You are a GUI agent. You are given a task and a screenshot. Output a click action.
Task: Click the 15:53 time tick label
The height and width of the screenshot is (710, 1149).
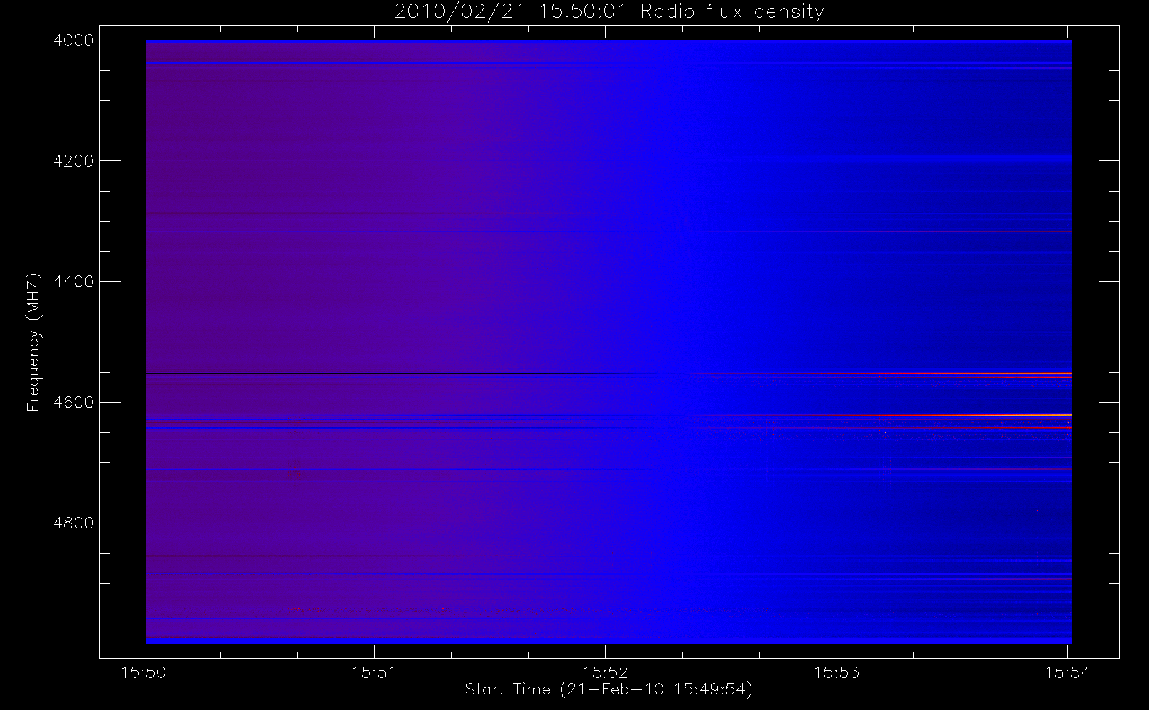pos(837,672)
